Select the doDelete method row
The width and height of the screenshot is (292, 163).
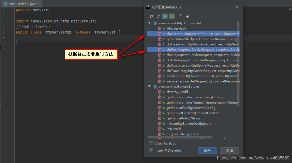pos(193,60)
